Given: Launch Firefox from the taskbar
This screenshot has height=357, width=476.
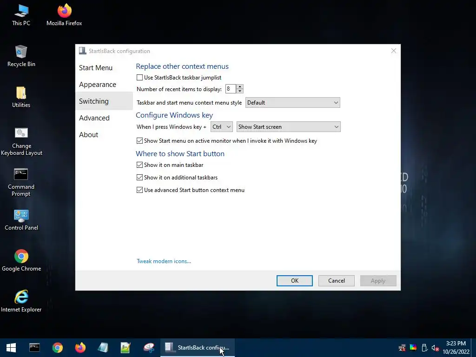Looking at the screenshot, I should (x=80, y=348).
